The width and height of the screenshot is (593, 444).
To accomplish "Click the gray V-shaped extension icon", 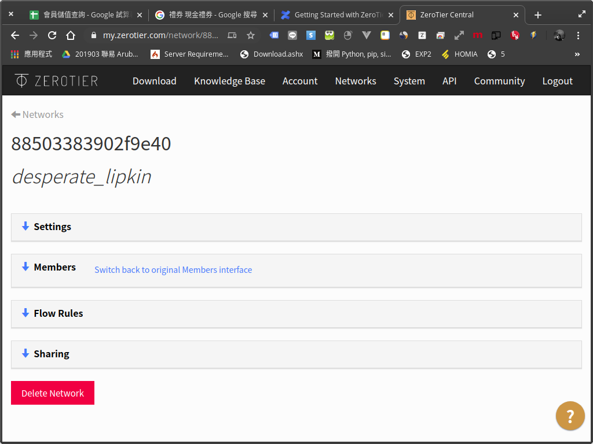I will pyautogui.click(x=366, y=35).
